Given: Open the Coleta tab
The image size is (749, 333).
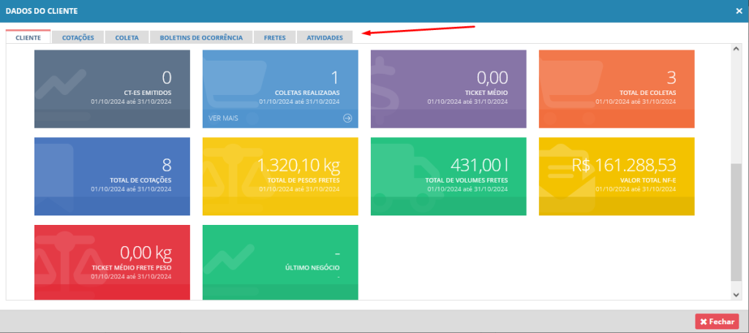Looking at the screenshot, I should click(x=127, y=38).
